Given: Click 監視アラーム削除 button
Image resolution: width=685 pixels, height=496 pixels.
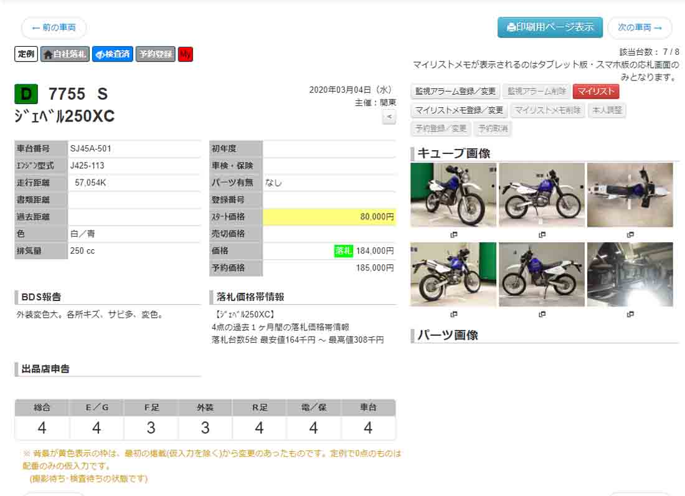Looking at the screenshot, I should click(536, 92).
